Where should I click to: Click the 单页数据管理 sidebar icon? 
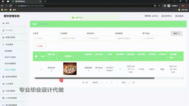coord(3,105)
